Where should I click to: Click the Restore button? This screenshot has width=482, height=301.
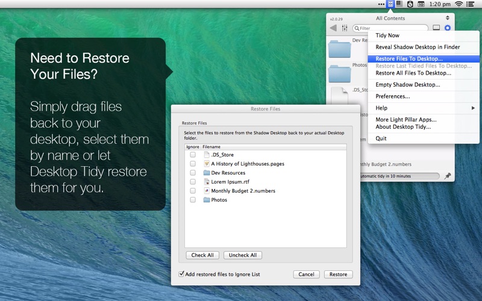[338, 275]
